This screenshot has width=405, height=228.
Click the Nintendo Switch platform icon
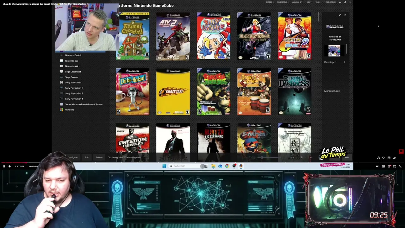pyautogui.click(x=61, y=55)
